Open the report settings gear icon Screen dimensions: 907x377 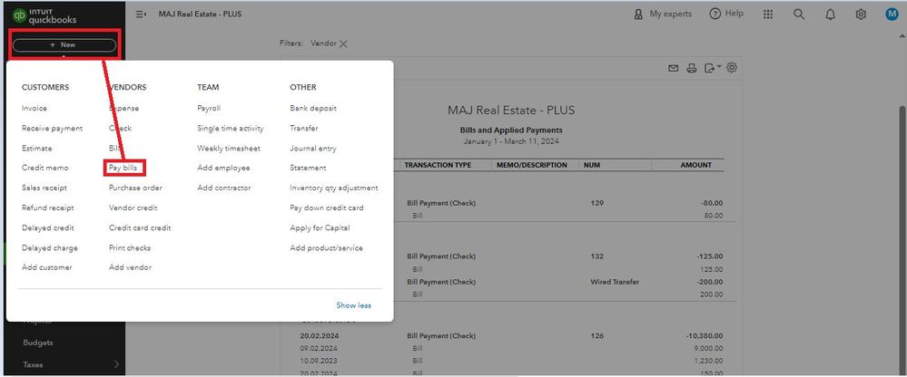pos(732,68)
